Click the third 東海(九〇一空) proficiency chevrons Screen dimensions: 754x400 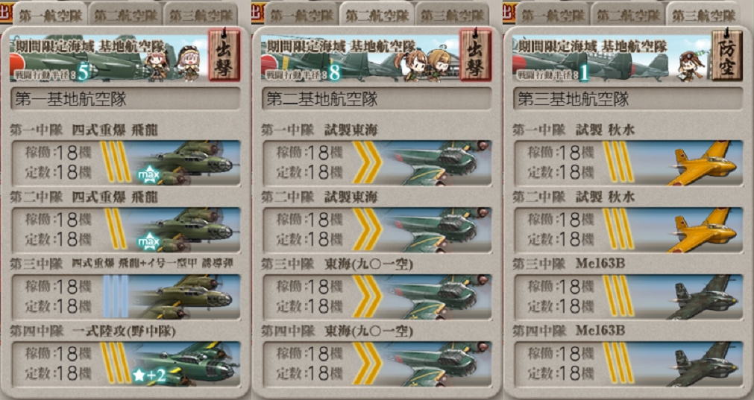click(367, 296)
